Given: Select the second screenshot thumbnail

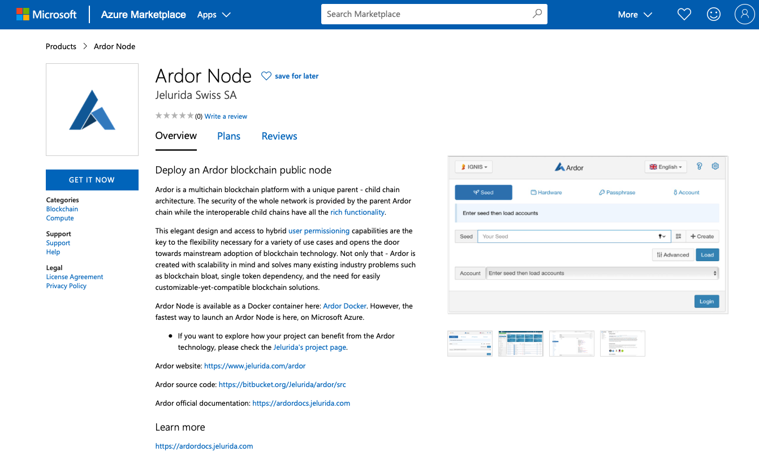Looking at the screenshot, I should coord(520,343).
